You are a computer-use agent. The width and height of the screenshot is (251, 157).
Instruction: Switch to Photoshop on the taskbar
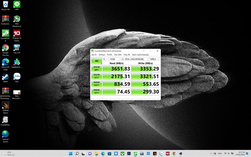point(129,154)
